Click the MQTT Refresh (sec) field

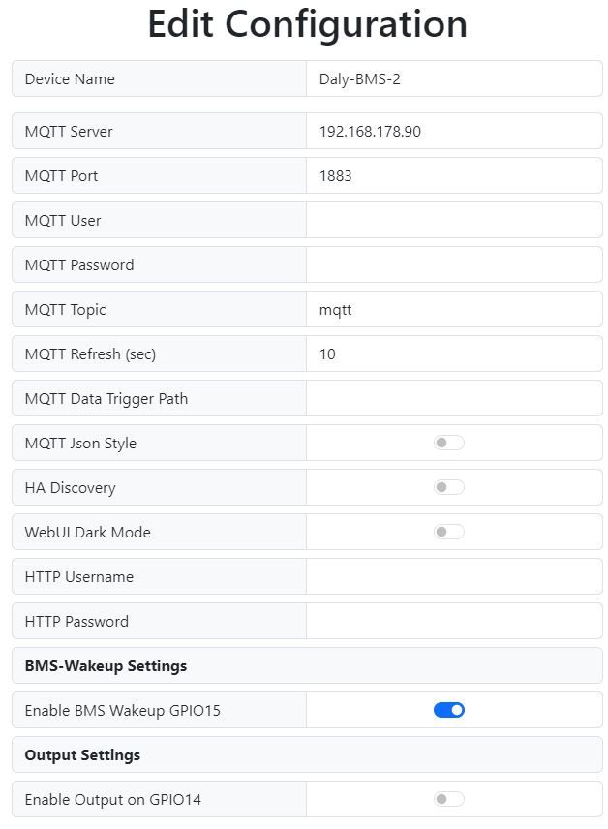454,353
